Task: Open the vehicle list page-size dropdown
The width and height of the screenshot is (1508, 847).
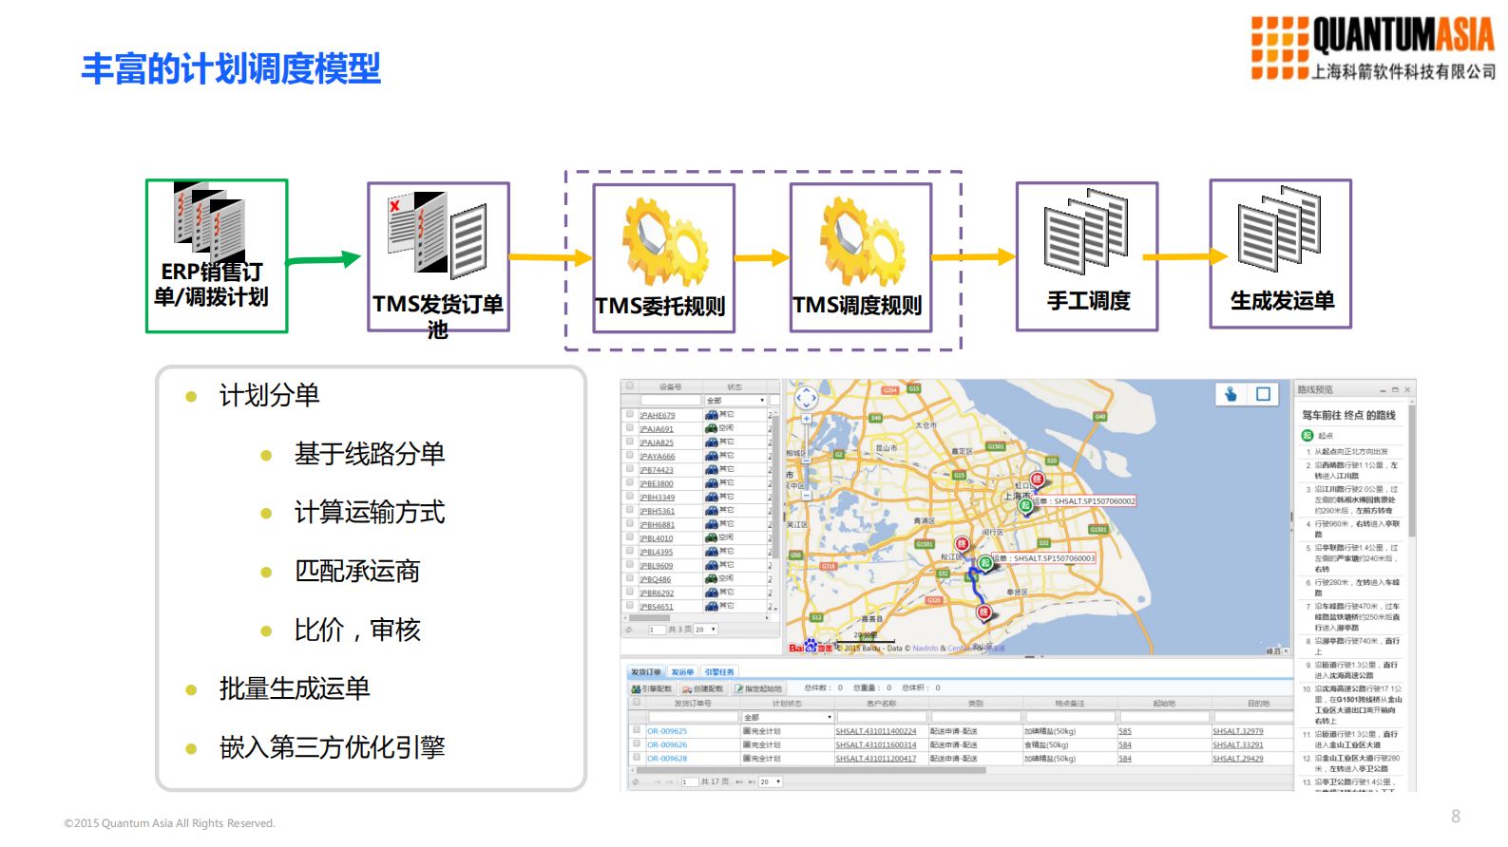Action: coord(705,630)
